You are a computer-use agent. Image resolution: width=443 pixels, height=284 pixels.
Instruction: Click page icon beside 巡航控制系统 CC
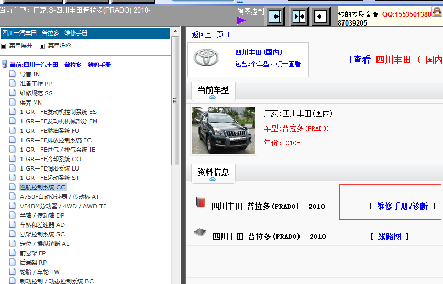point(12,187)
